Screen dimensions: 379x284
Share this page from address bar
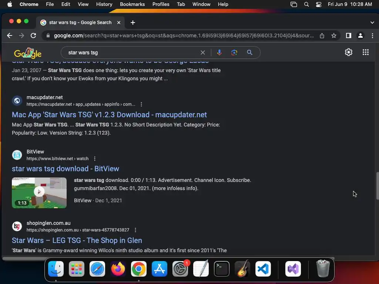tap(322, 36)
